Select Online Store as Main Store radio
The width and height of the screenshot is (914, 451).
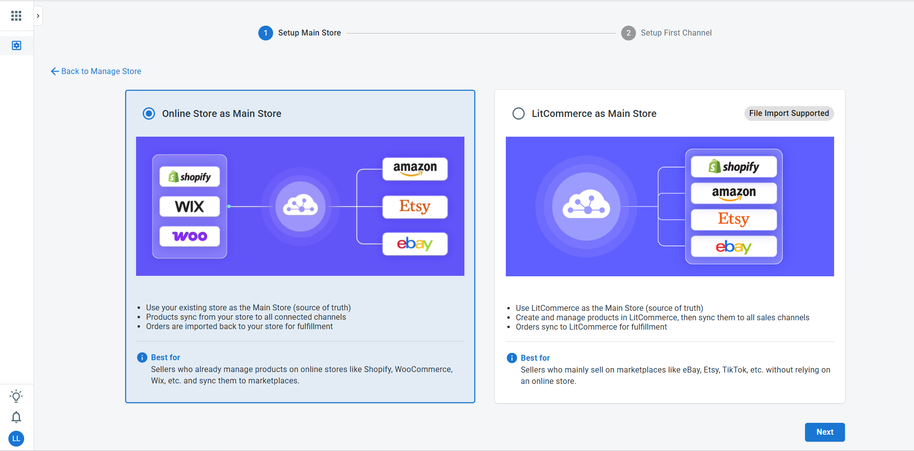149,113
